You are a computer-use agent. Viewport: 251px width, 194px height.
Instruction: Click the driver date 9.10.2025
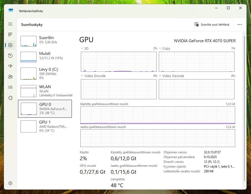click(x=210, y=157)
